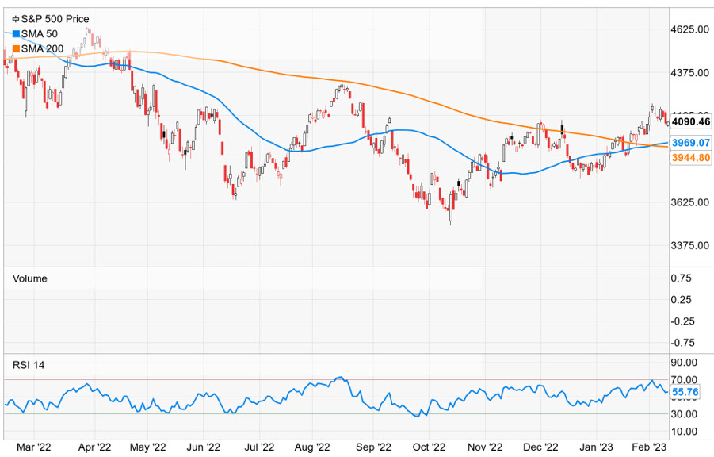Click the 30.00 RSI axis label
This screenshot has width=714, height=457.
(684, 414)
